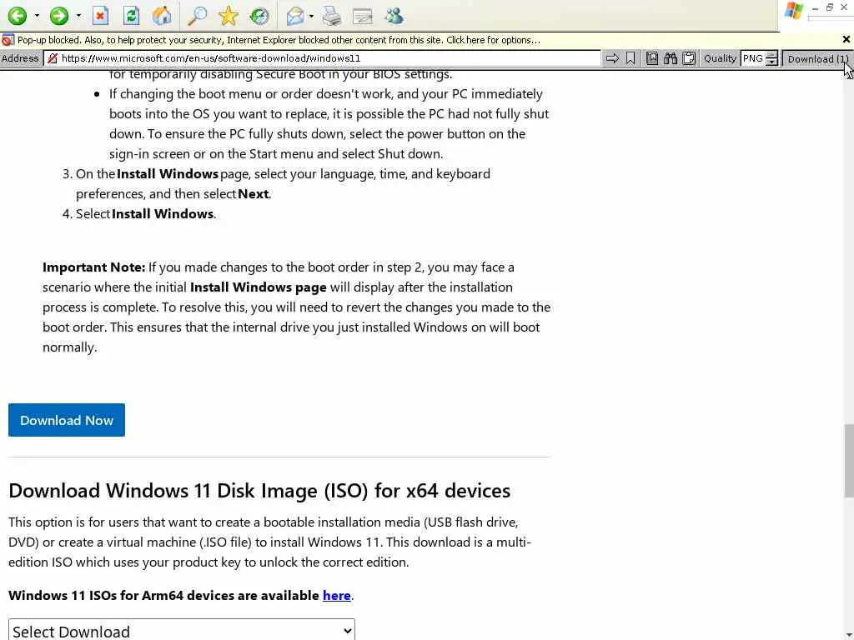Open the Arm64 ISOs 'here' link
The height and width of the screenshot is (640, 854).
337,595
